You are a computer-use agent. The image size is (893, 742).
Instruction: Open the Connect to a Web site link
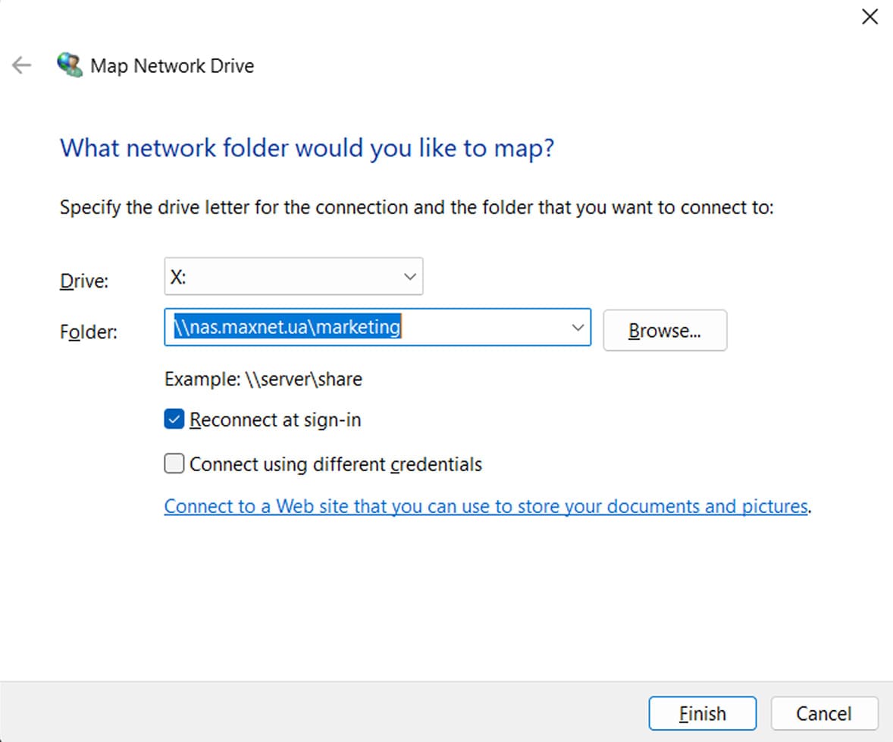486,506
